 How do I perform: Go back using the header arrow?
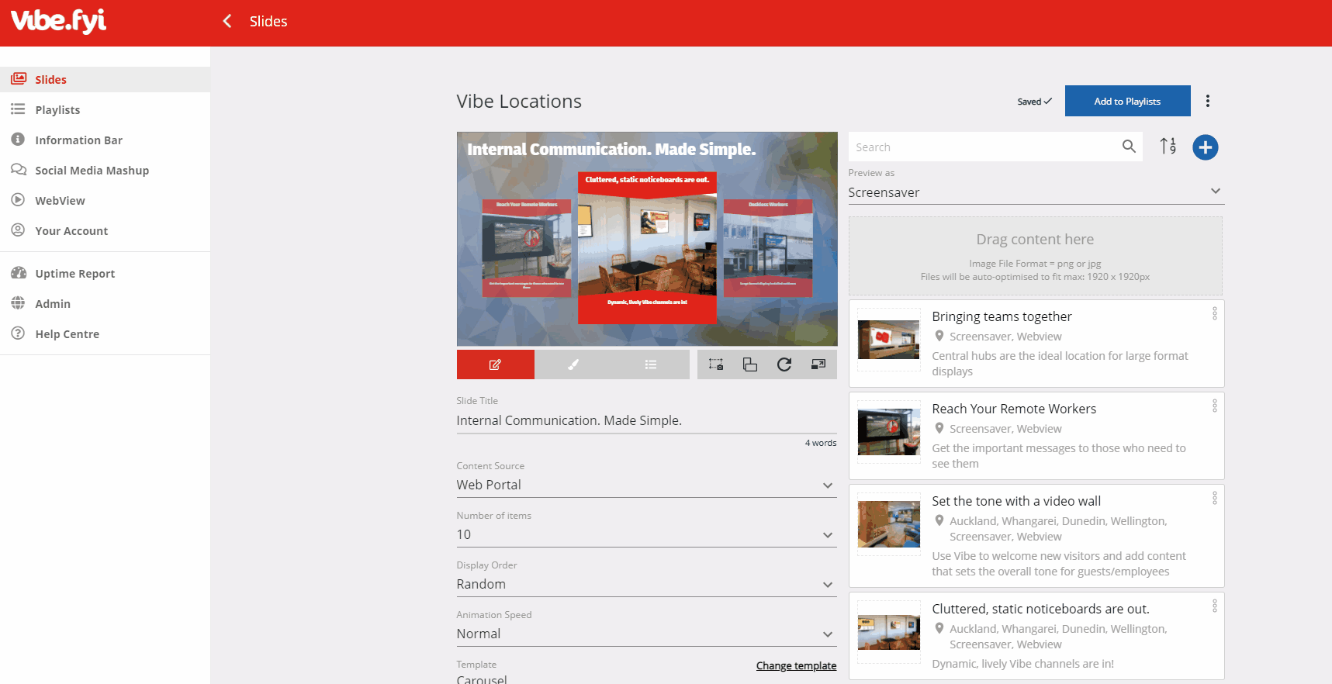click(227, 21)
